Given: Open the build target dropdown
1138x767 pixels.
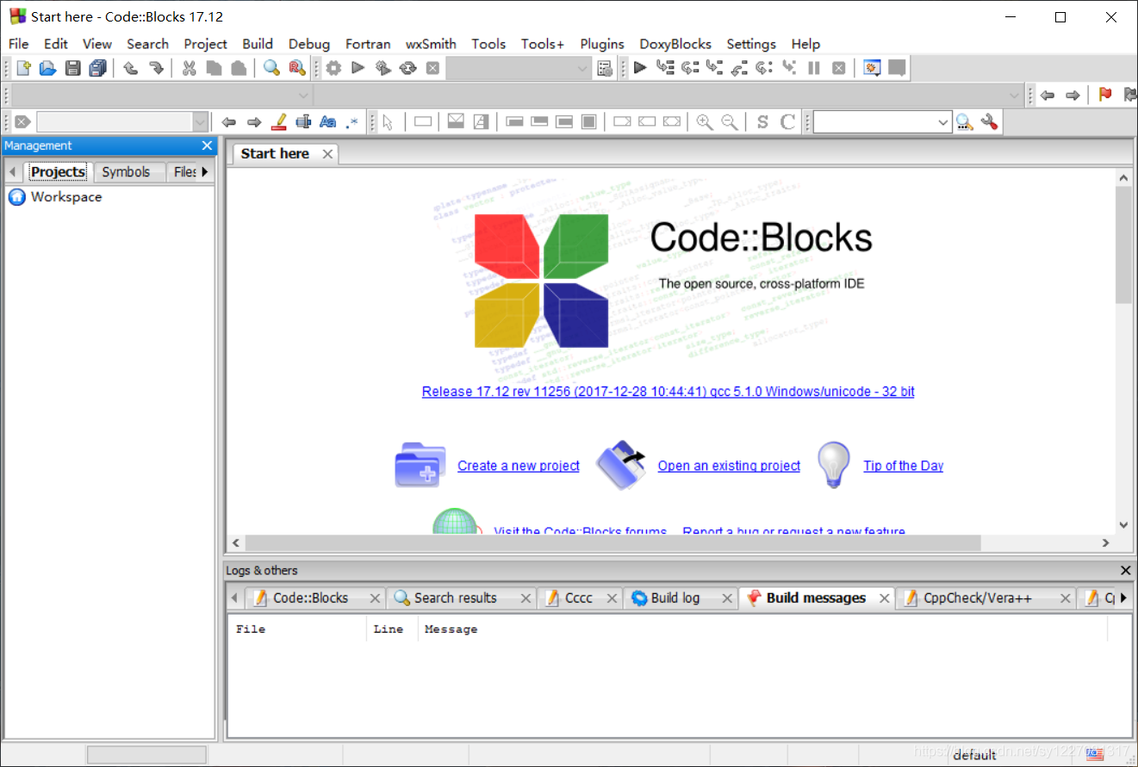Looking at the screenshot, I should pos(582,68).
